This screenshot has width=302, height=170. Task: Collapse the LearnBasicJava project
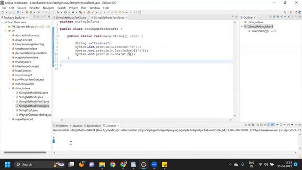coord(2,22)
